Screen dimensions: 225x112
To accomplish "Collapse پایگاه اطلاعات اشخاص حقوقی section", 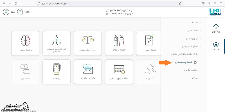I will (186, 54).
